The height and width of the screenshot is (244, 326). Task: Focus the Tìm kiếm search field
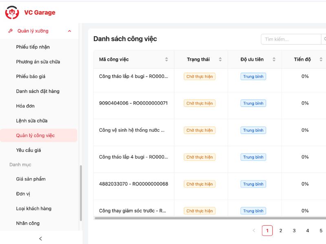(291, 39)
